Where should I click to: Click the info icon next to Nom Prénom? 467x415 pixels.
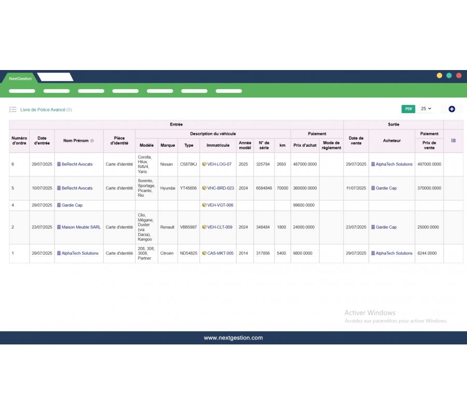tap(92, 141)
